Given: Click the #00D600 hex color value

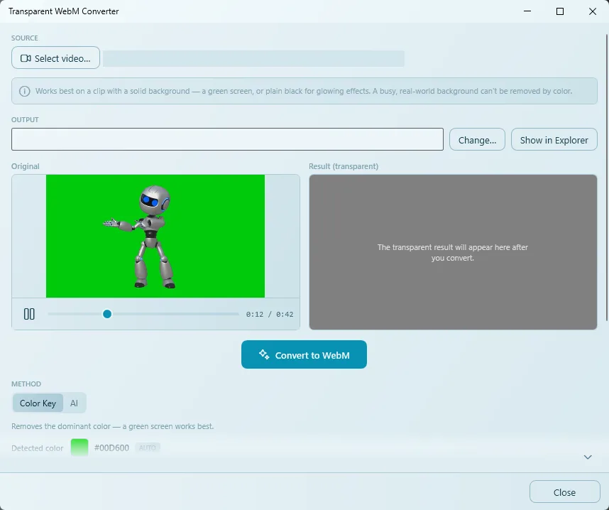Looking at the screenshot, I should point(111,447).
